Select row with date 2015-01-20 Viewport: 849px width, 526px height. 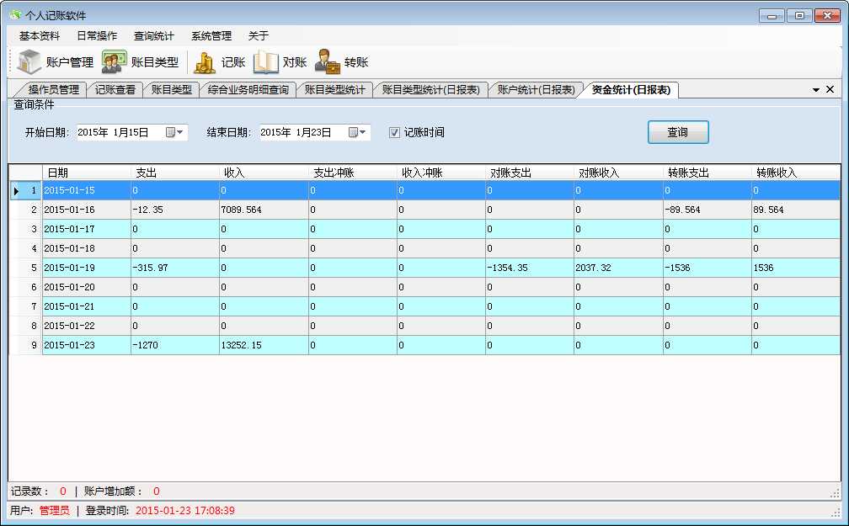pos(425,287)
